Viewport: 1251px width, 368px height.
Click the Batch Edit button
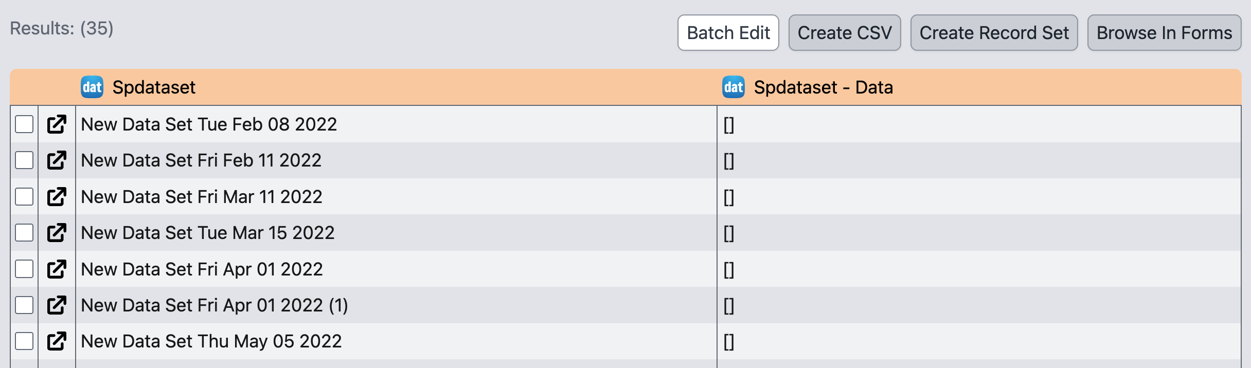click(x=728, y=33)
